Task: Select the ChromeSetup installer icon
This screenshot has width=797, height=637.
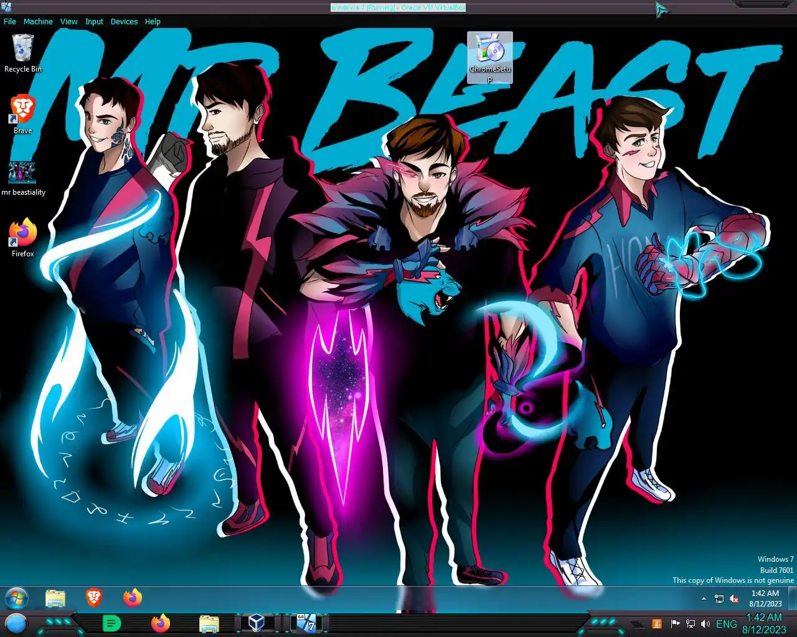Action: pos(490,58)
